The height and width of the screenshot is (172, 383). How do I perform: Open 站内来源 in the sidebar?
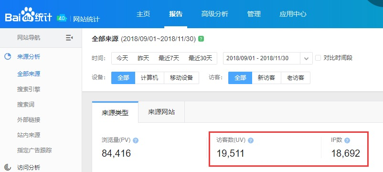point(29,135)
